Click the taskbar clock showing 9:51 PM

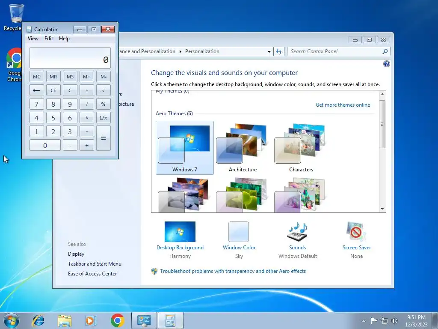tap(416, 320)
